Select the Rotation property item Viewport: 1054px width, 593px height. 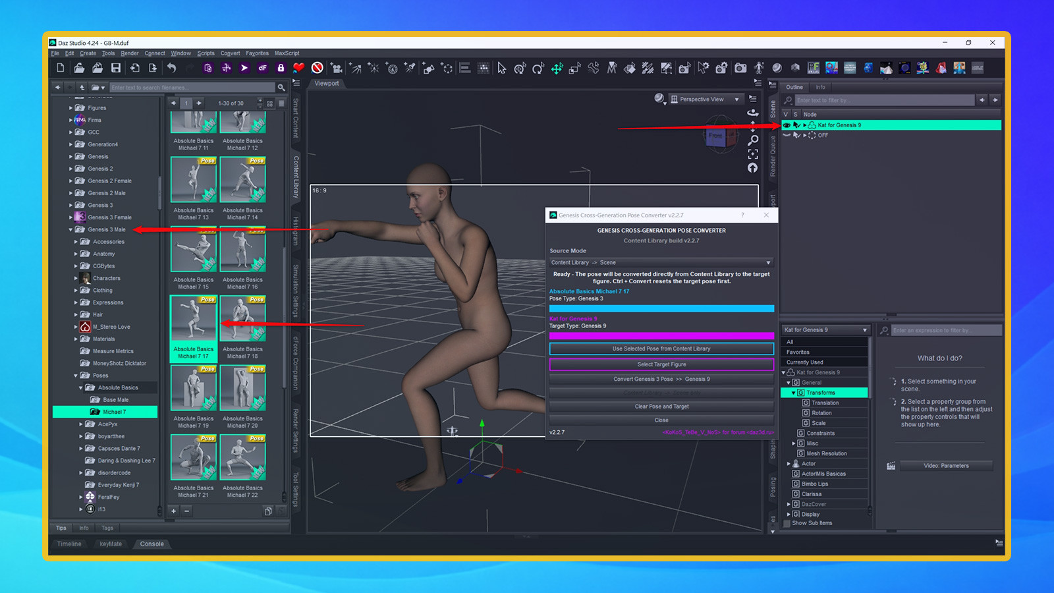coord(821,413)
